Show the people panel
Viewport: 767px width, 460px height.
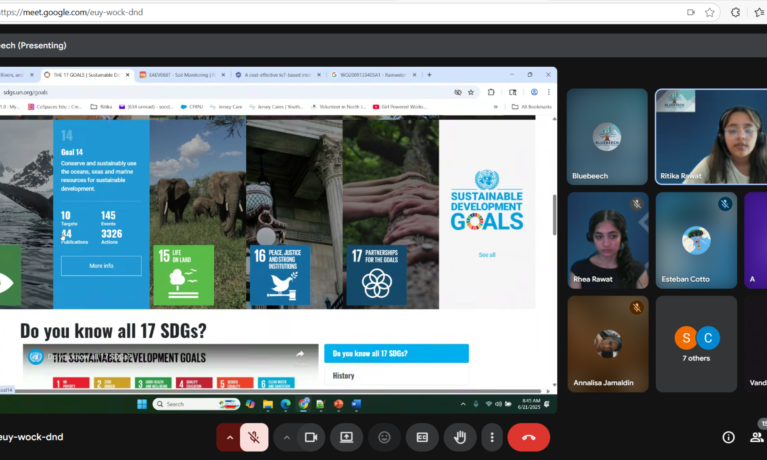756,437
